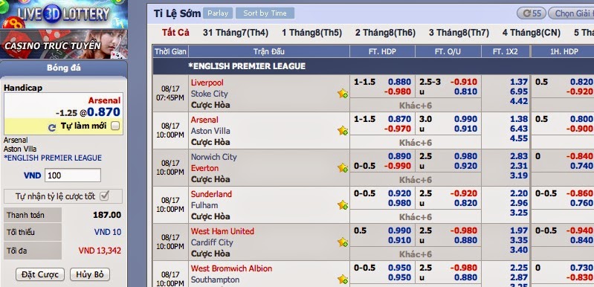Select the Tất Cả date tab
Image resolution: width=594 pixels, height=287 pixels.
(x=175, y=33)
